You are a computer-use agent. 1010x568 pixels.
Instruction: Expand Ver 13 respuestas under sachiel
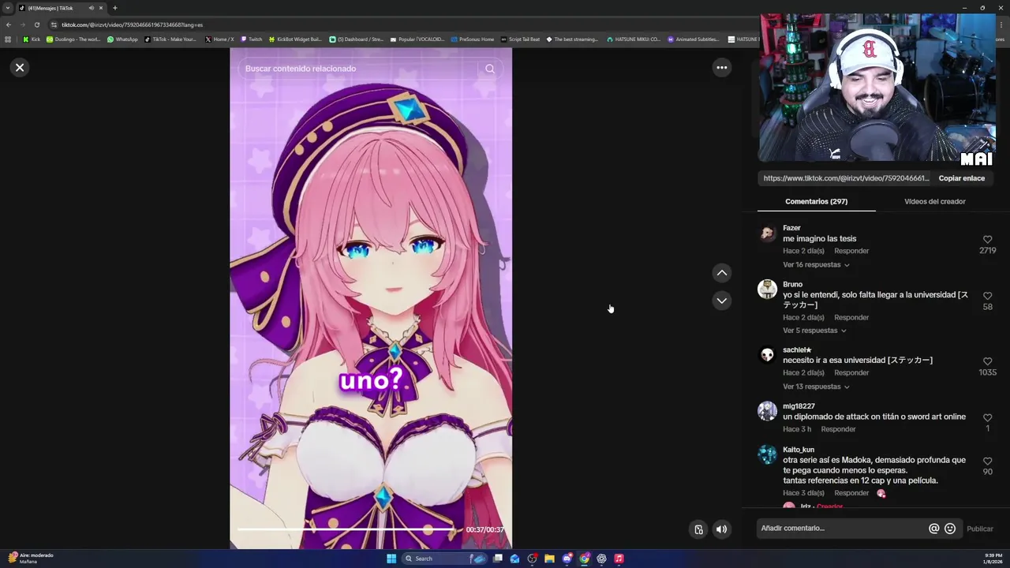pyautogui.click(x=816, y=387)
